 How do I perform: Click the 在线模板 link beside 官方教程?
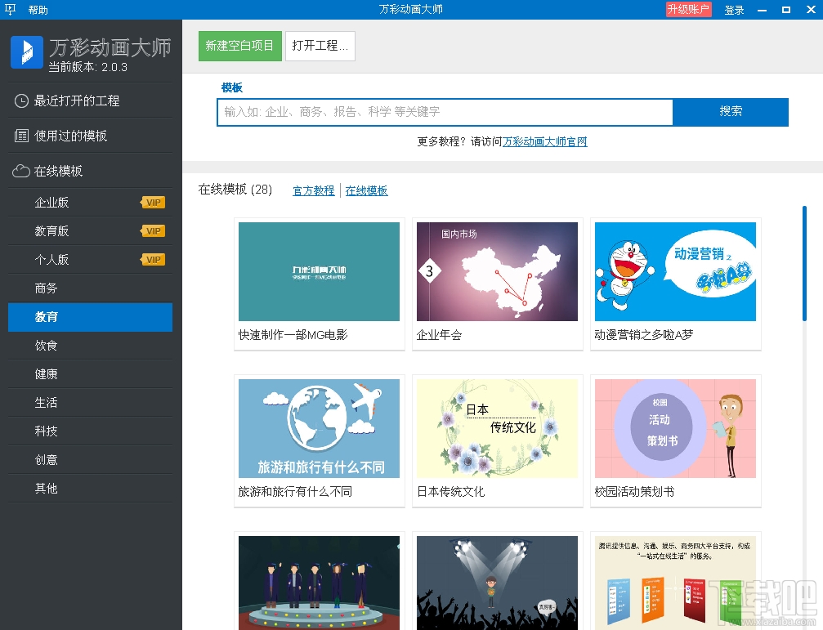pos(366,190)
